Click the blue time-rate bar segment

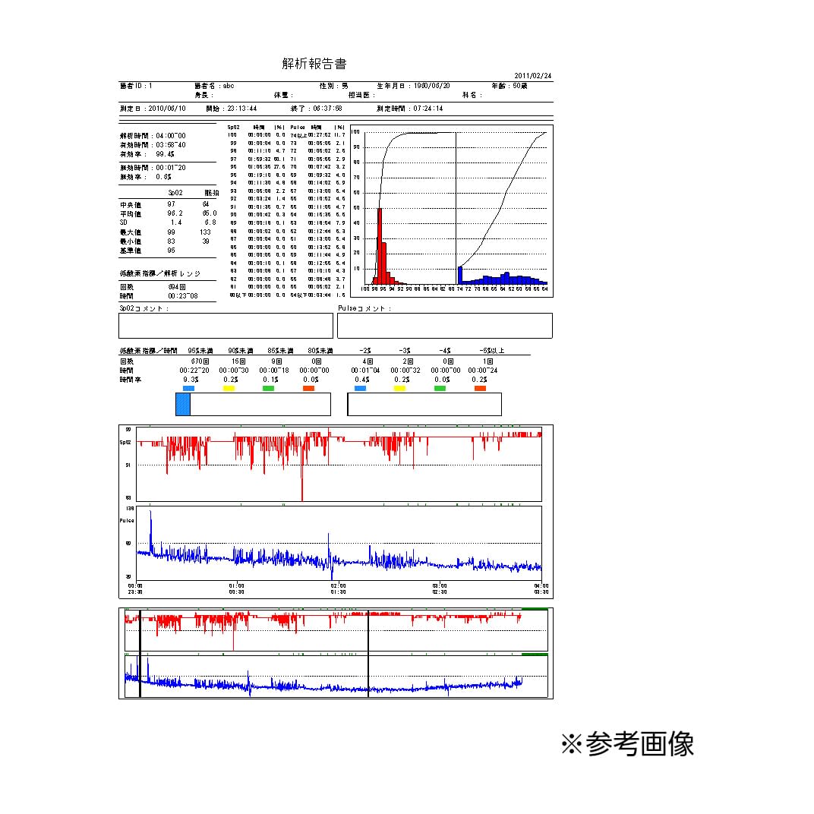click(x=185, y=404)
